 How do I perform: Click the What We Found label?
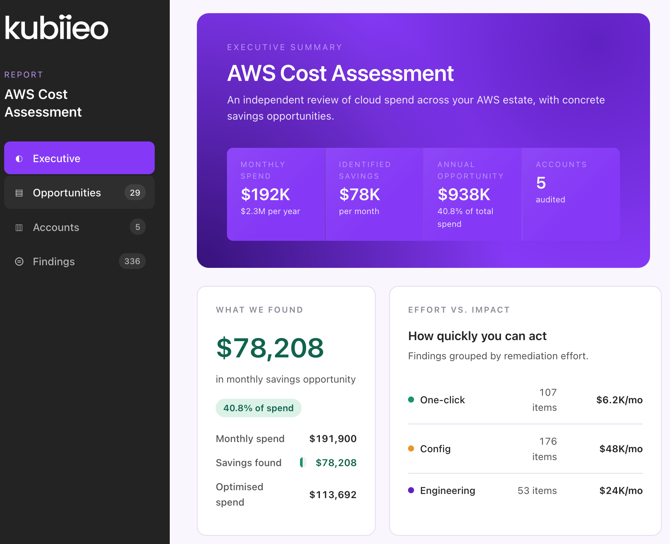pos(260,310)
